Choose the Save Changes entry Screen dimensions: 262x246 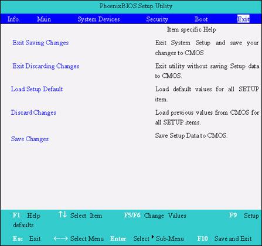pyautogui.click(x=30, y=139)
